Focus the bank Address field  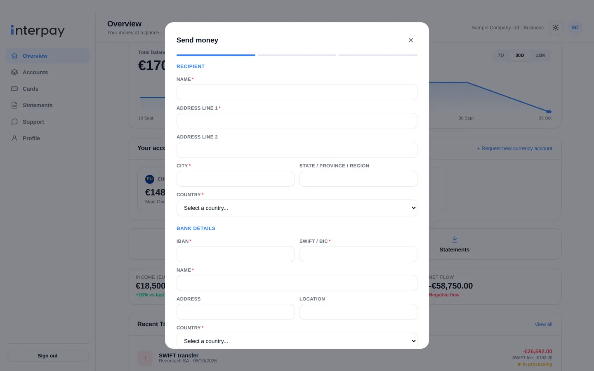[236, 312]
